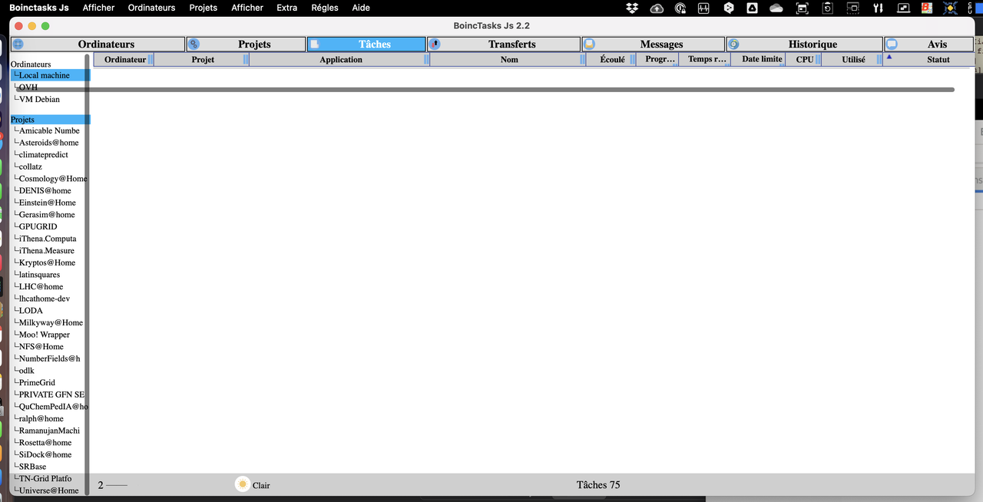This screenshot has height=502, width=983.
Task: Filter by Asteroids@home project
Action: [x=48, y=143]
